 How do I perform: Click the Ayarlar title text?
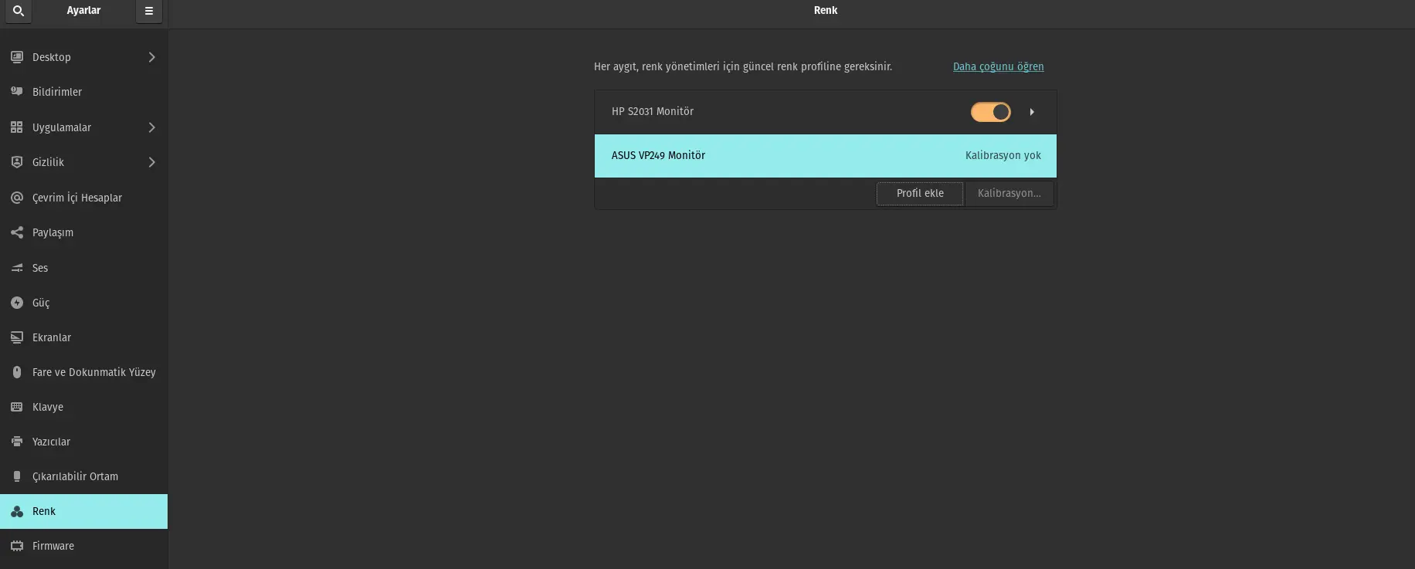click(83, 10)
